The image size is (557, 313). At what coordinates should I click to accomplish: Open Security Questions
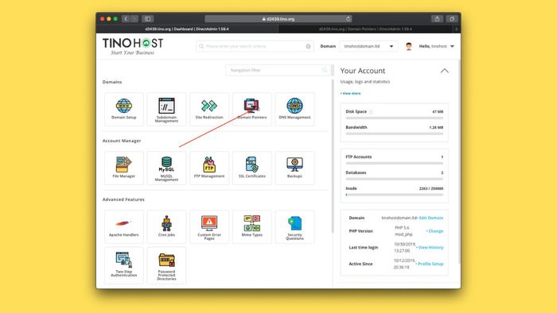click(294, 227)
